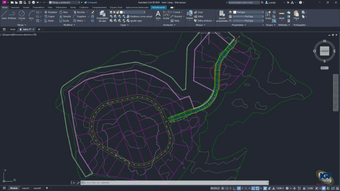Toggle MODELO space button
340x191 pixels.
click(x=215, y=188)
